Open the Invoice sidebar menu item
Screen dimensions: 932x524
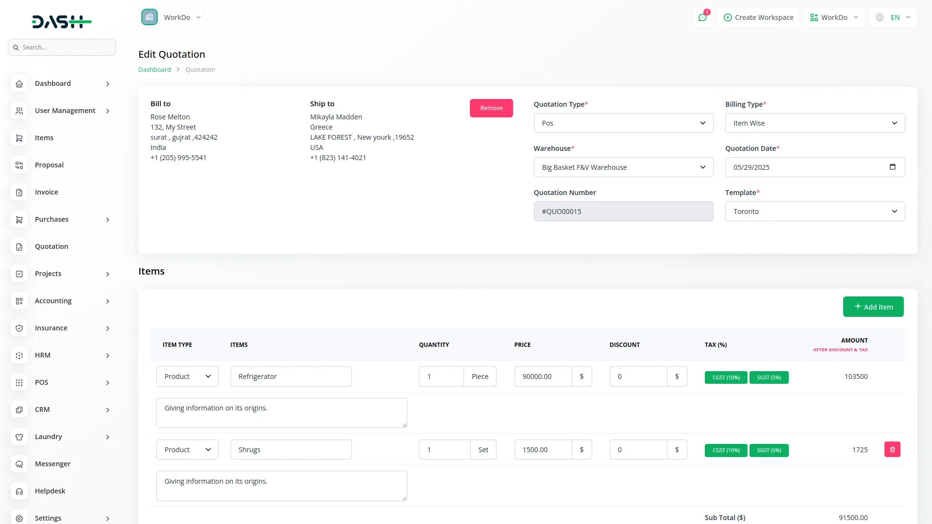pyautogui.click(x=47, y=192)
